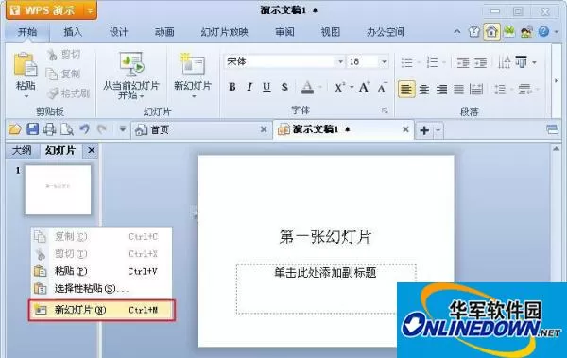Screen dimensions: 567x358
Task: Select center alignment button
Action: [x=424, y=89]
